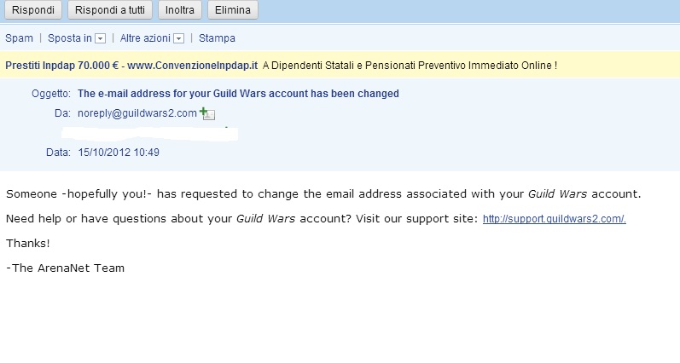Expand the Altre azioni dropdown arrow

tap(178, 38)
